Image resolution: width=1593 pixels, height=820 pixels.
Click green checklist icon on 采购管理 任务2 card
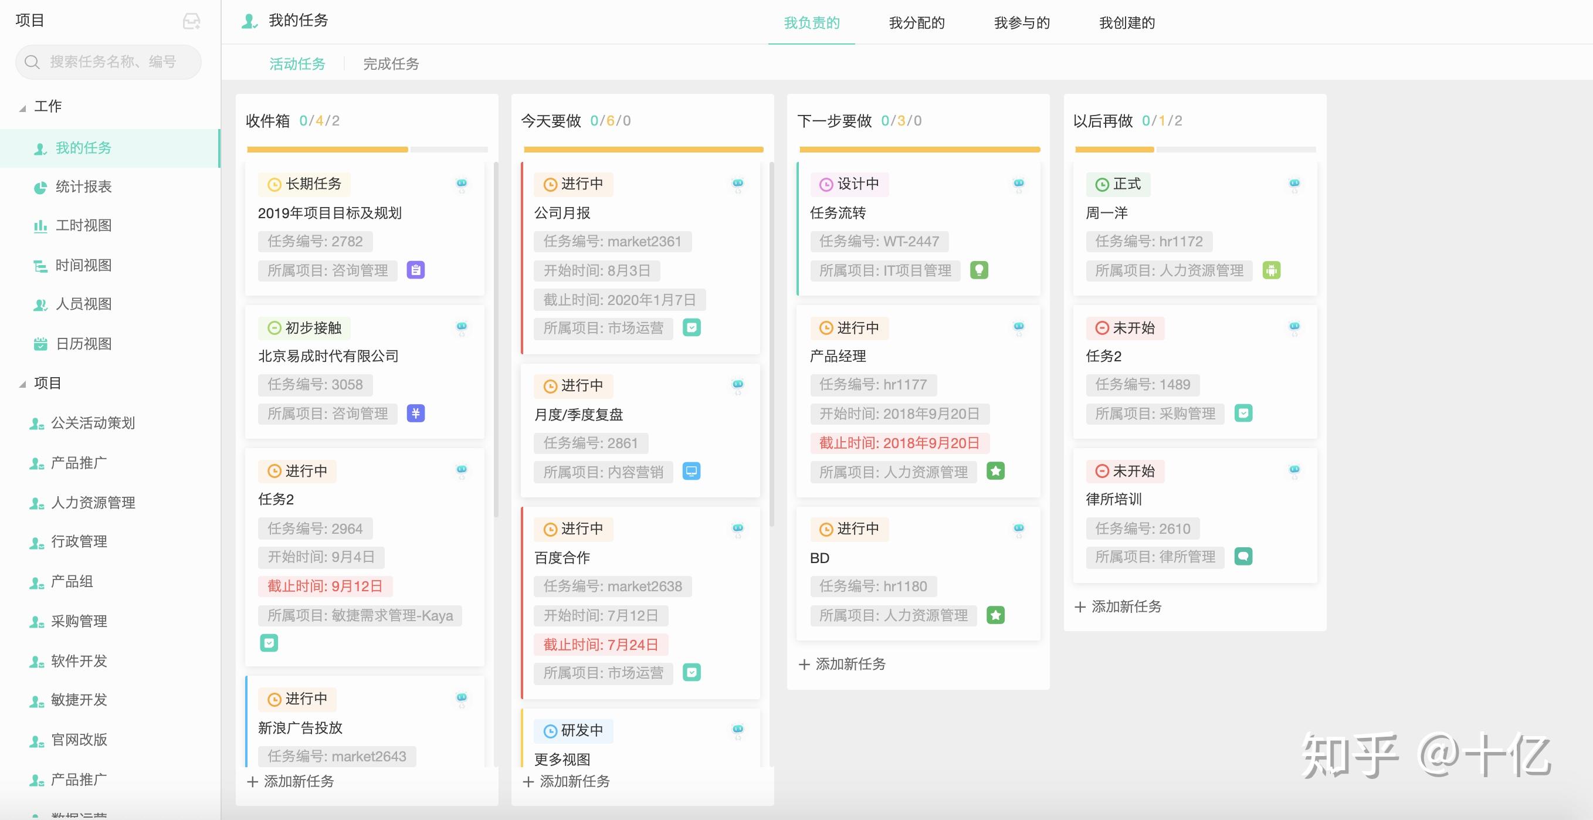(x=1243, y=413)
